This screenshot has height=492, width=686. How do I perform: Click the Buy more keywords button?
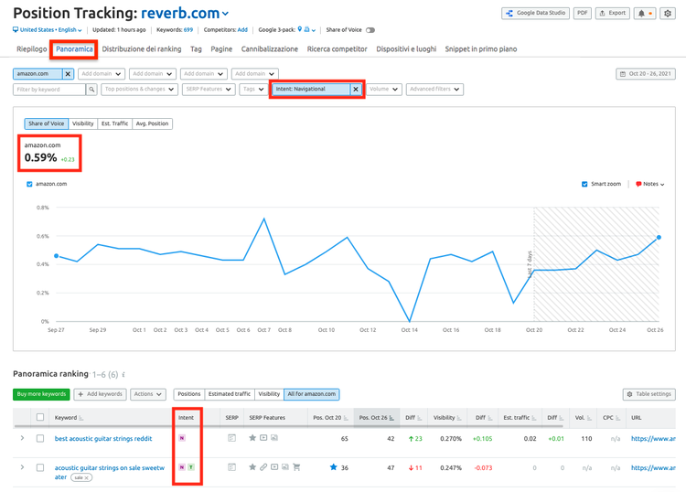click(41, 394)
